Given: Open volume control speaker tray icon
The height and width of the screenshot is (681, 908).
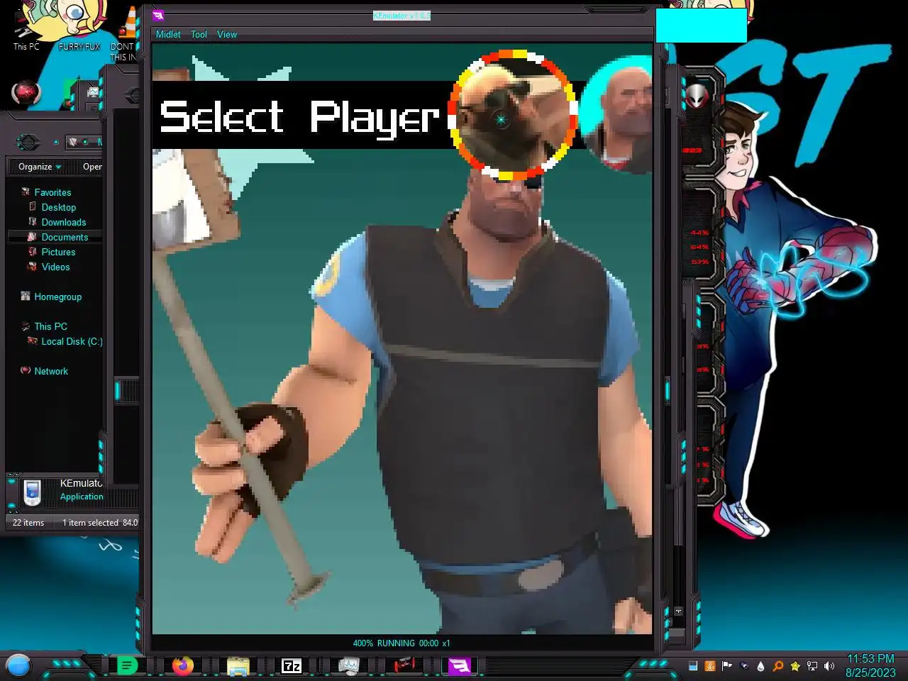Looking at the screenshot, I should (829, 666).
